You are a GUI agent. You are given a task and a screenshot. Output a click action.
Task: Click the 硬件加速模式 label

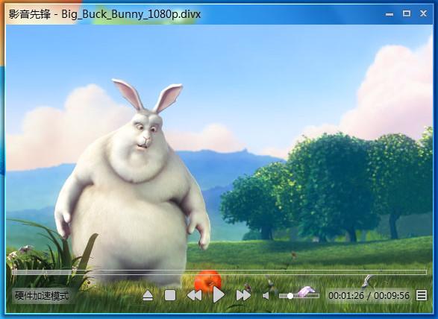(41, 296)
